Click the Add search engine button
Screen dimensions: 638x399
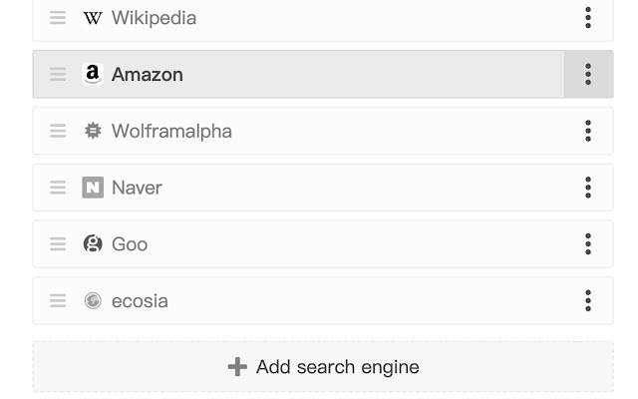pos(323,367)
